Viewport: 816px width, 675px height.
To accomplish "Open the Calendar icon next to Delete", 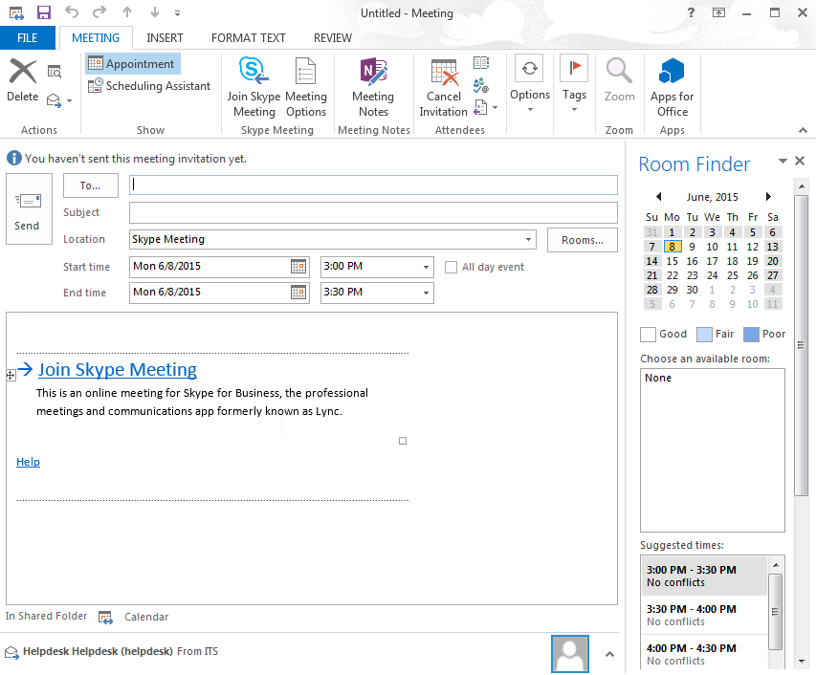I will tap(55, 72).
